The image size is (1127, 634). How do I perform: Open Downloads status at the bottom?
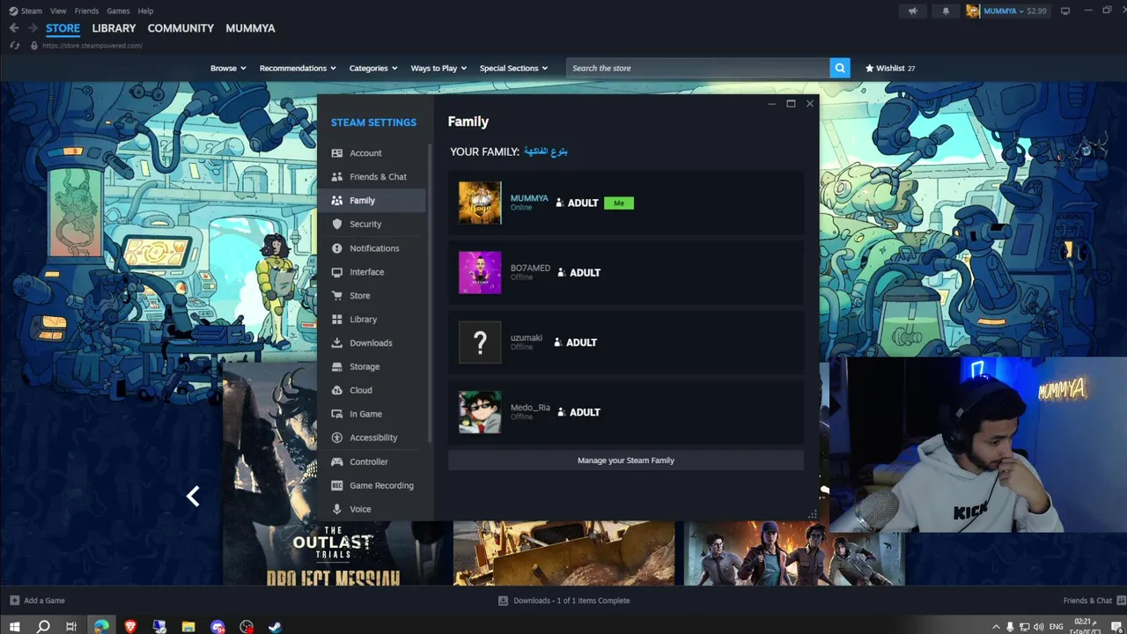point(563,601)
